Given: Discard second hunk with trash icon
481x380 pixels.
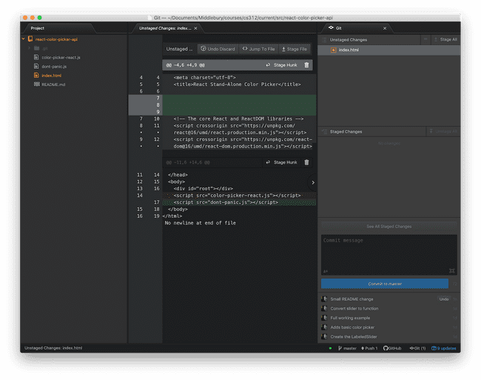Looking at the screenshot, I should [x=306, y=162].
